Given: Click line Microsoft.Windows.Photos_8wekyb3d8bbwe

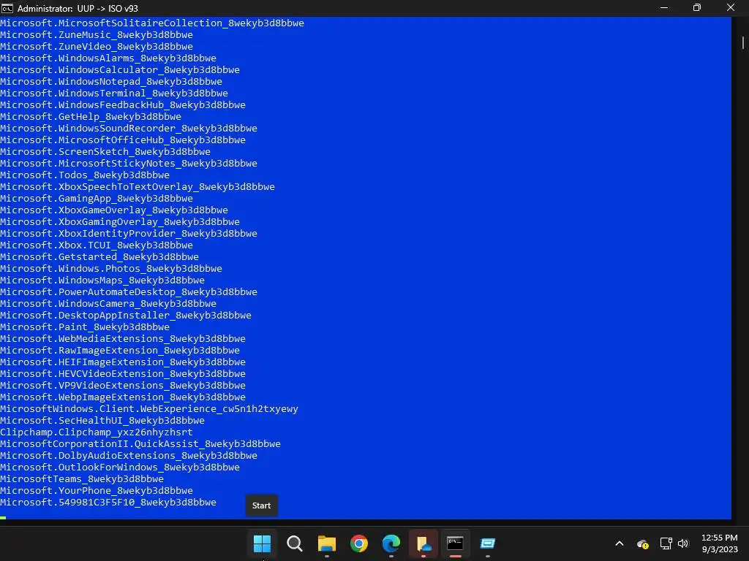Looking at the screenshot, I should click(x=111, y=269).
